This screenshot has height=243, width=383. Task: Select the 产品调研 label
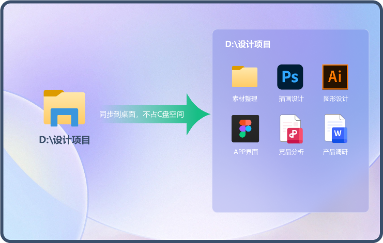(335, 152)
